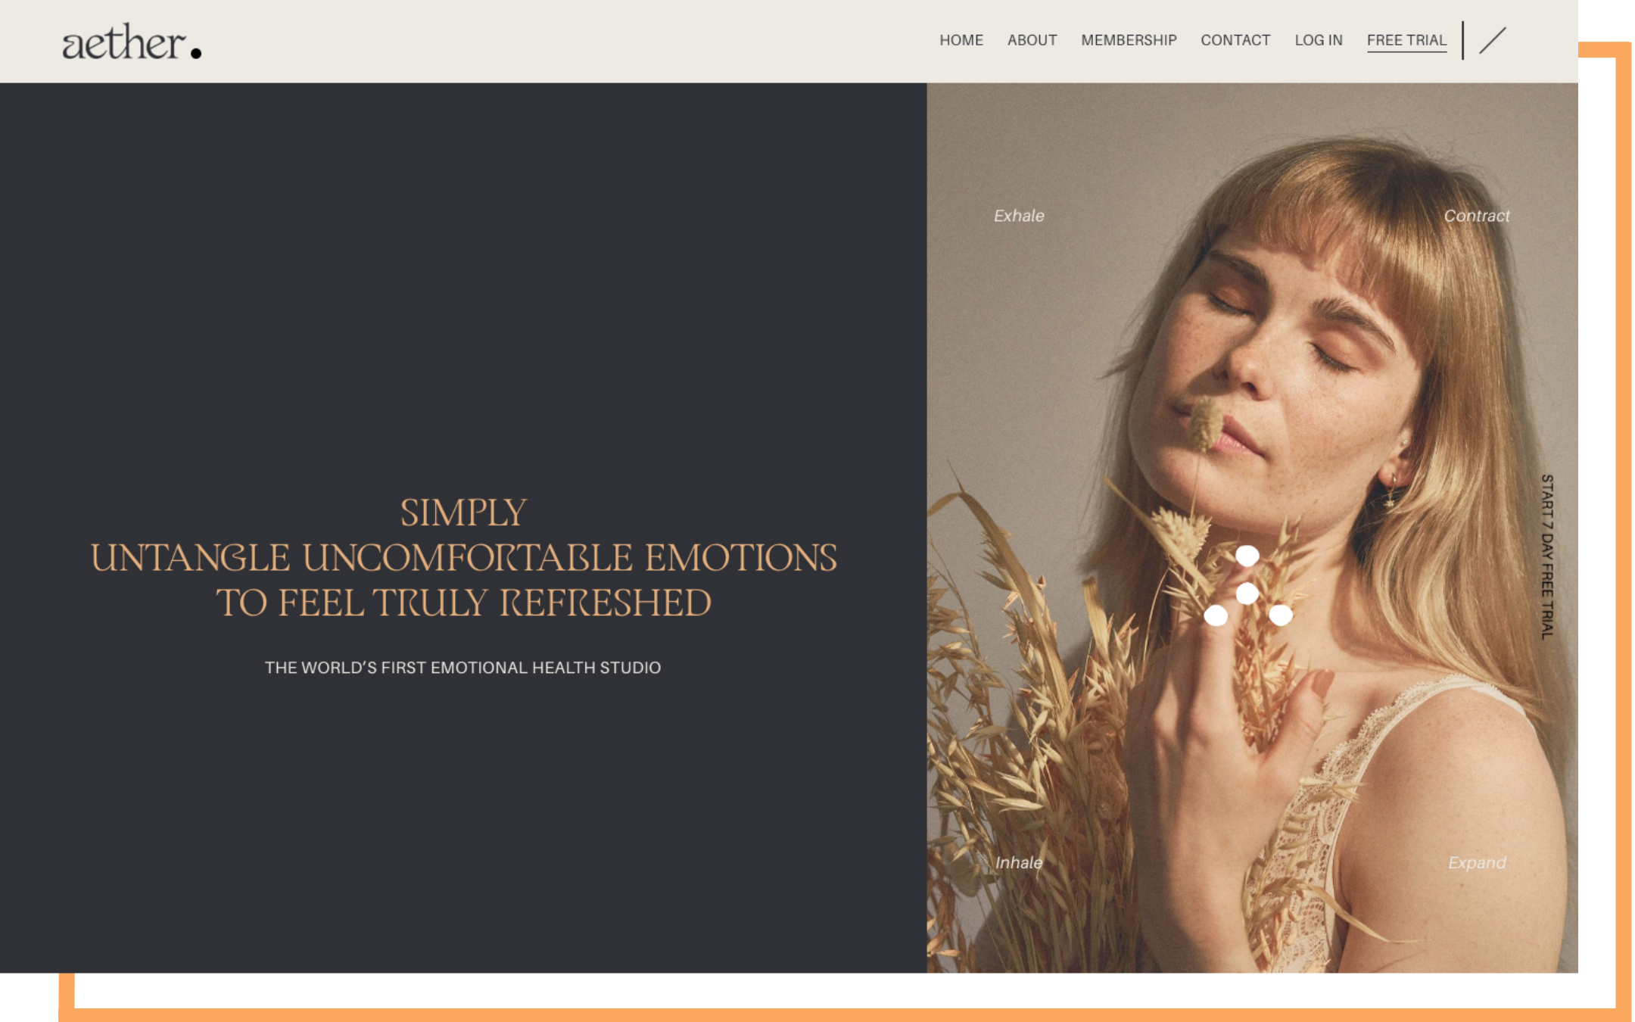
Task: Select the Contract label on the photo
Action: [x=1477, y=216]
